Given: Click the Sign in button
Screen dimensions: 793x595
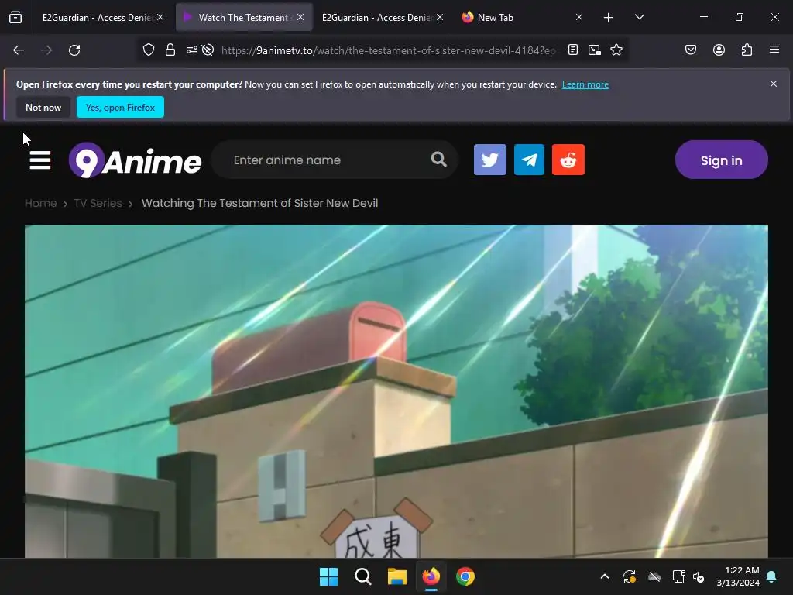Looking at the screenshot, I should [x=722, y=160].
